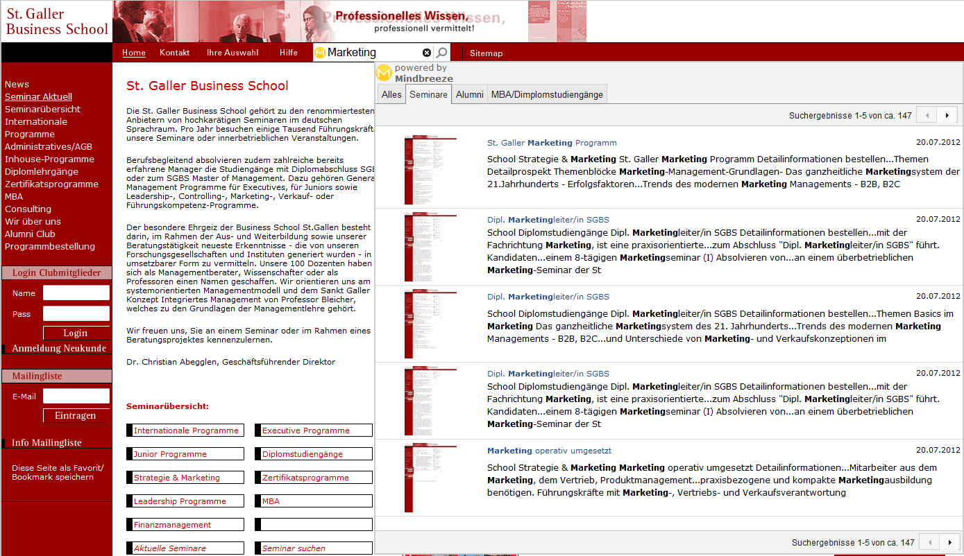Click the Login Clubmitglieder heading

tap(56, 273)
